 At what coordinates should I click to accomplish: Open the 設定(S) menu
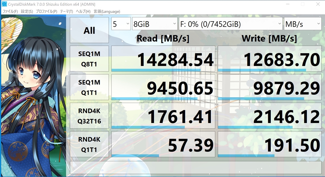[x=27, y=11]
